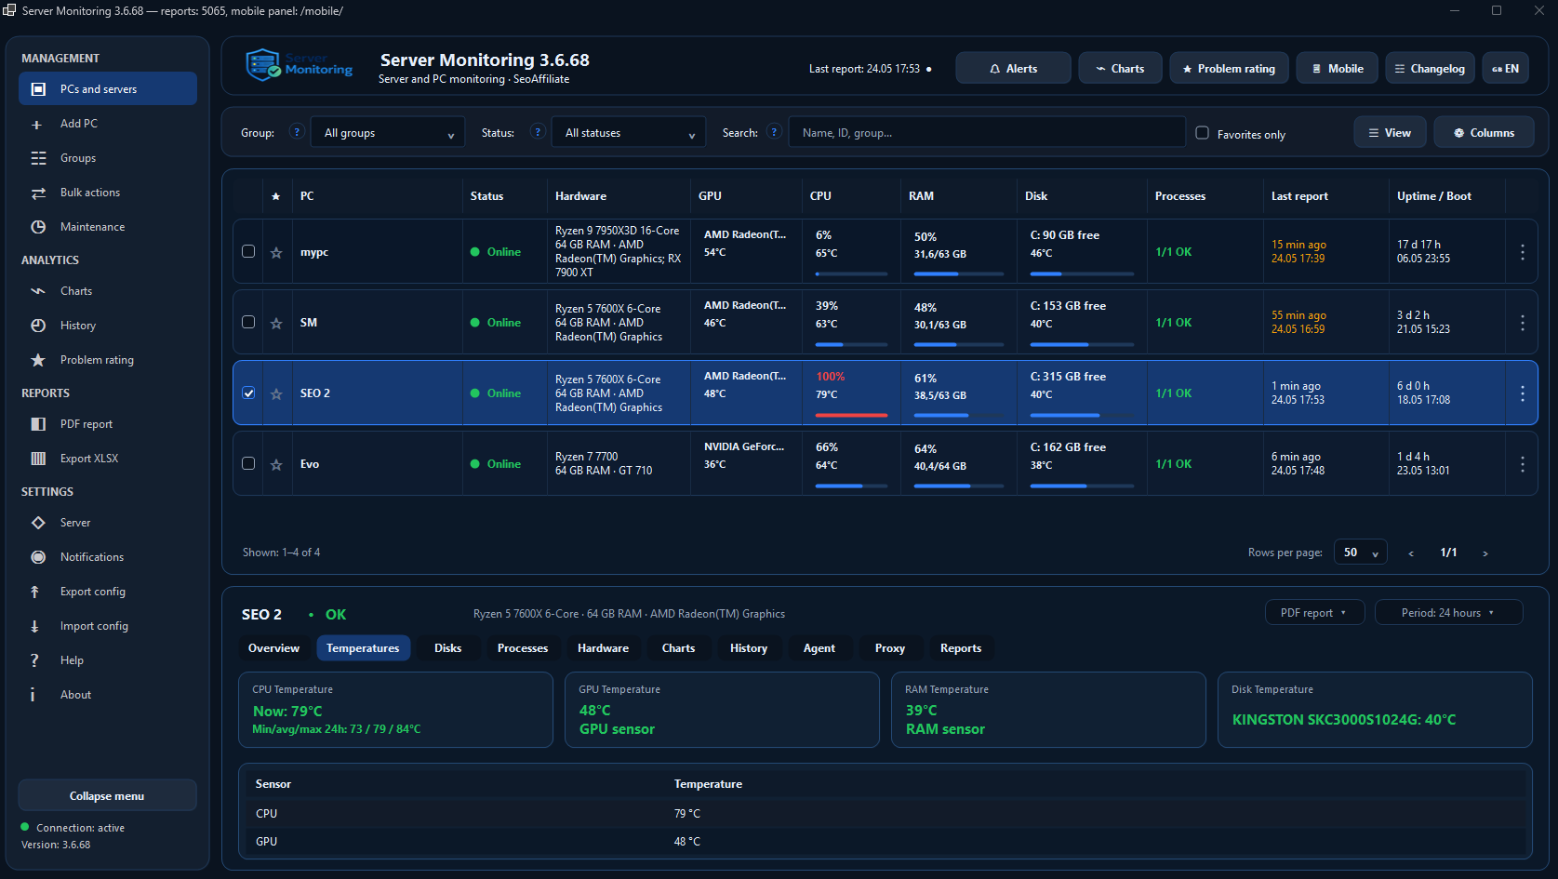Open row menu for SM
This screenshot has width=1558, height=879.
coord(1522,323)
